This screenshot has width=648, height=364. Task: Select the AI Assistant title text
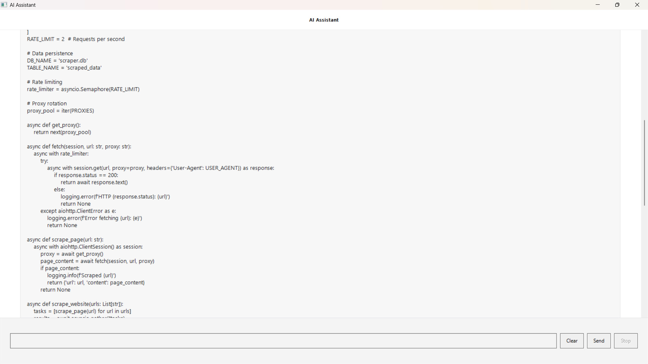pyautogui.click(x=323, y=20)
